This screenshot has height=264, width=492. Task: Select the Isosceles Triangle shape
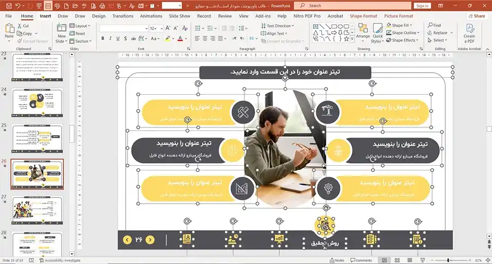[x=316, y=33]
